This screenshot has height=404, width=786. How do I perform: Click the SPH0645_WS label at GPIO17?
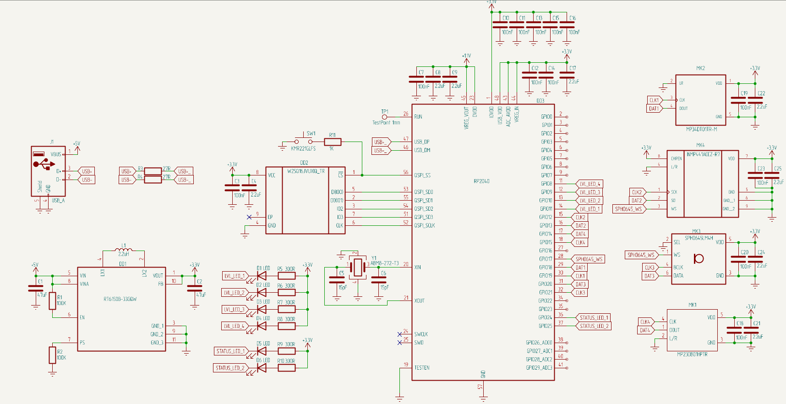(588, 259)
